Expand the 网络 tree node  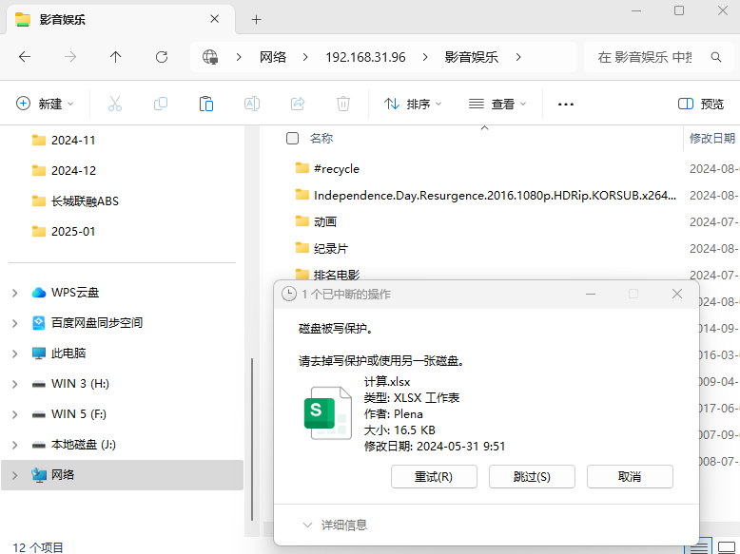pyautogui.click(x=15, y=475)
